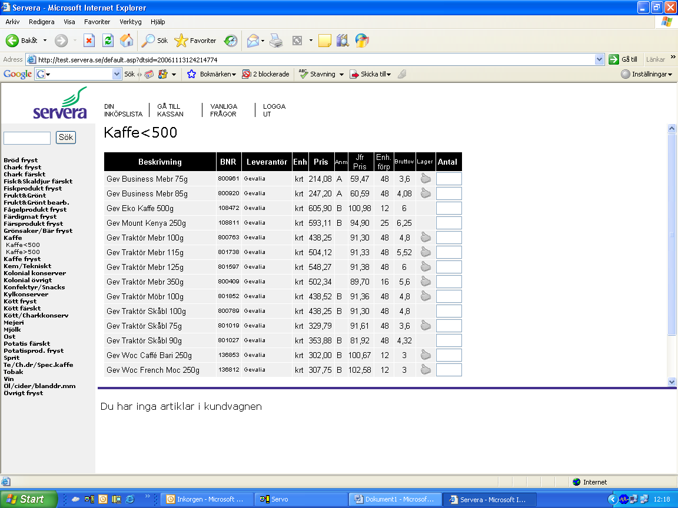Open the Redigera menu
This screenshot has height=508, width=678.
[x=42, y=22]
